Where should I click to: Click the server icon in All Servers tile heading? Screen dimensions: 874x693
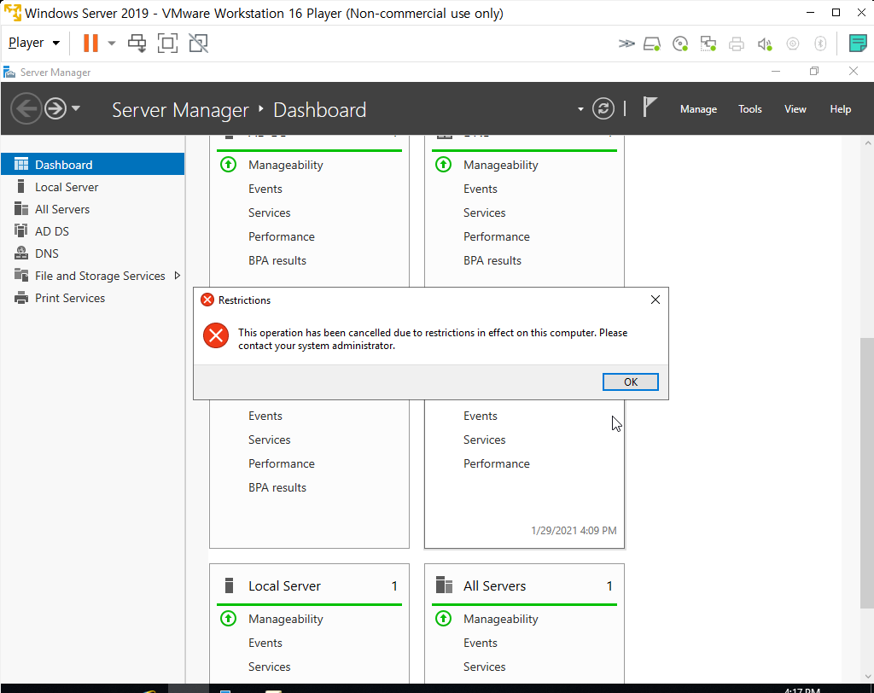[444, 585]
